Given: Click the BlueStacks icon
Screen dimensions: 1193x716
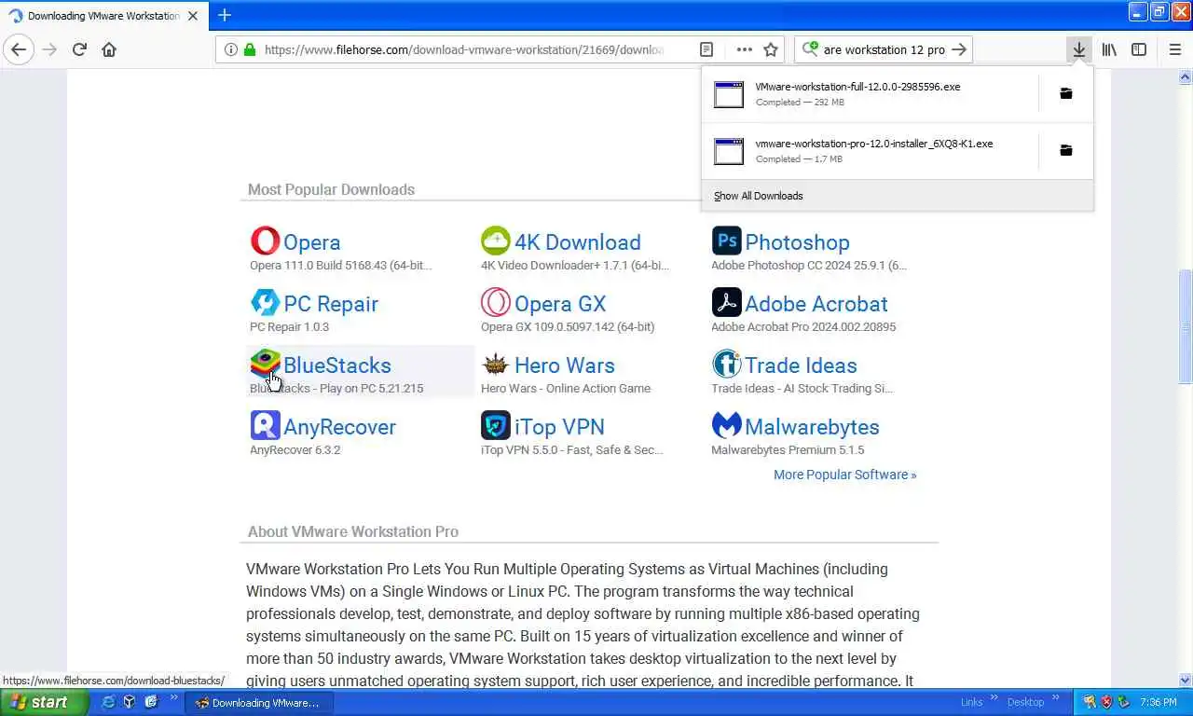Looking at the screenshot, I should [x=265, y=364].
